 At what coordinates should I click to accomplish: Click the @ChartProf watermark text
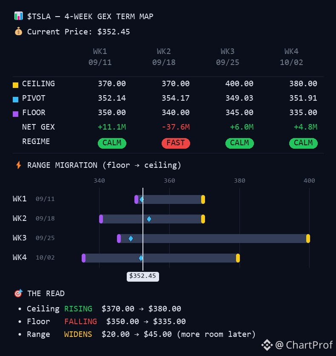click(x=304, y=345)
